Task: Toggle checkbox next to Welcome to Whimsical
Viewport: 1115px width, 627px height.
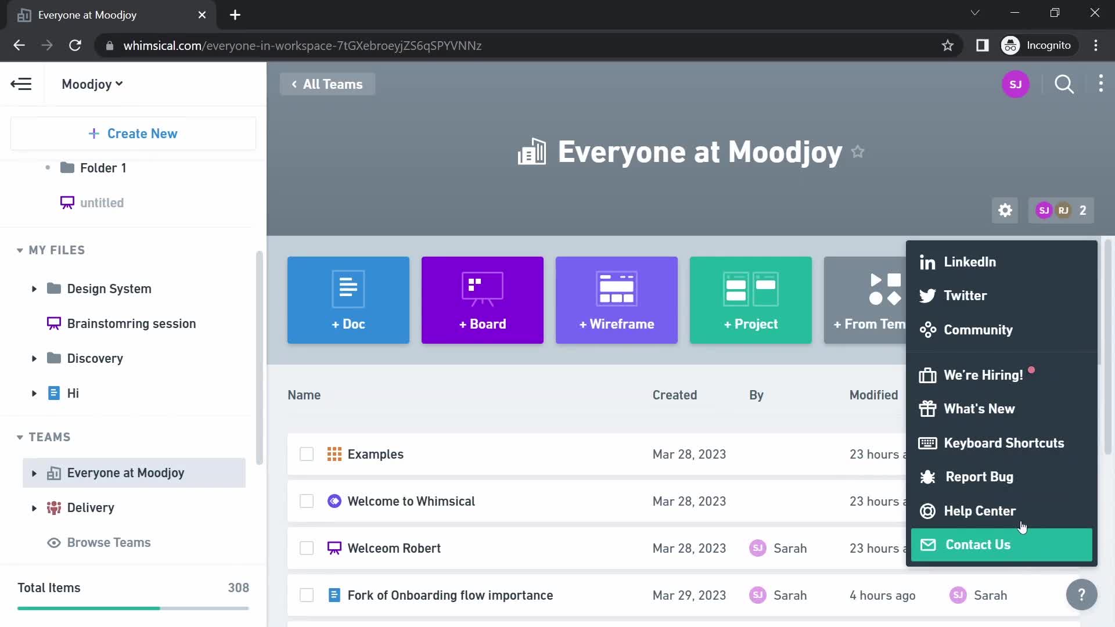Action: coord(306,502)
